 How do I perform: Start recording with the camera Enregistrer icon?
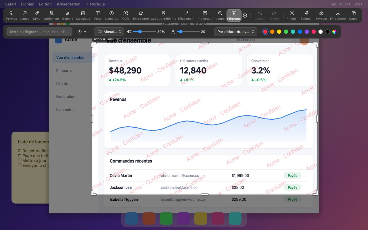(141, 16)
